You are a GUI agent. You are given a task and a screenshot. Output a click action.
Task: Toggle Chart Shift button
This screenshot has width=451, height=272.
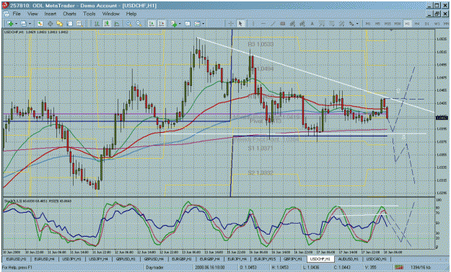[x=161, y=24]
